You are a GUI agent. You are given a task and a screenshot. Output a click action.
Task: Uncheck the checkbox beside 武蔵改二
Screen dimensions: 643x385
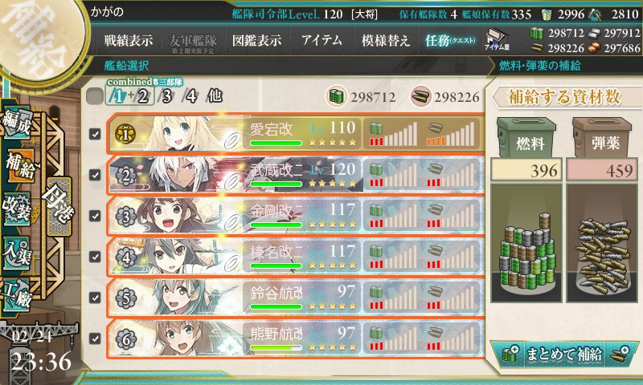click(x=95, y=175)
